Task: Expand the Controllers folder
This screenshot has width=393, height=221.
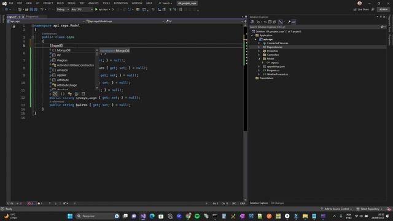Action: pyautogui.click(x=259, y=55)
